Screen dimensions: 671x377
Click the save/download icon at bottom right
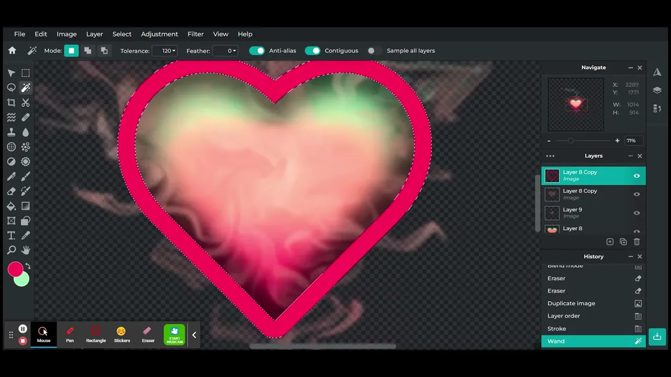[x=657, y=336]
